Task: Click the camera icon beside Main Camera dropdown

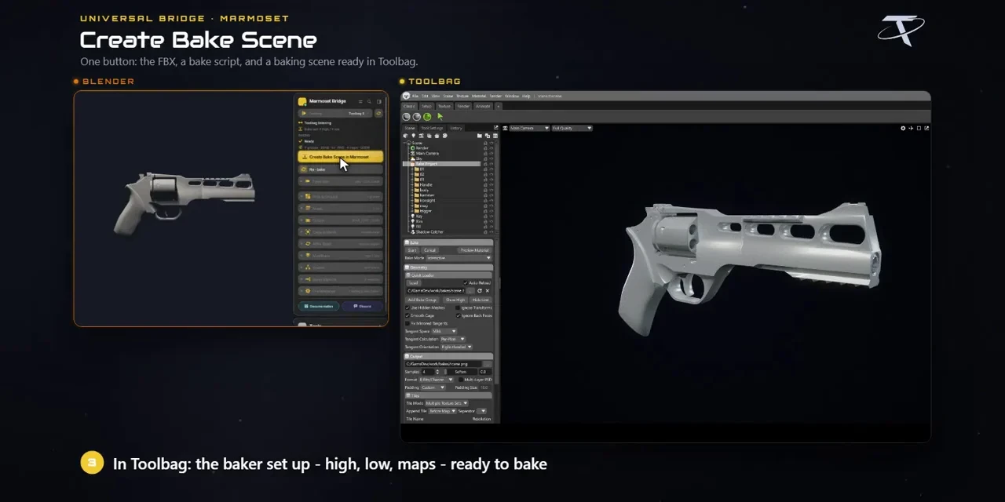Action: coord(505,128)
